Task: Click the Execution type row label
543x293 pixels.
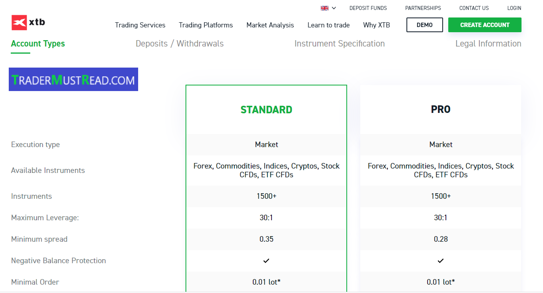Action: (x=35, y=145)
